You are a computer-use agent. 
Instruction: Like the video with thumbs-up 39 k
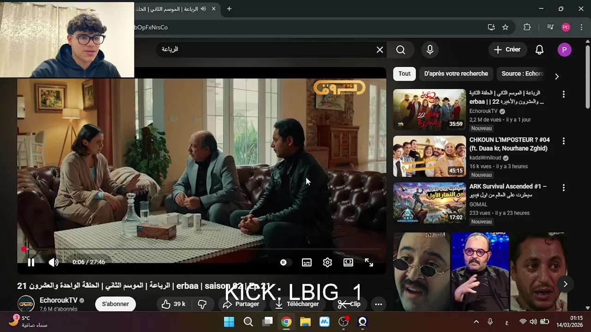[x=173, y=304]
